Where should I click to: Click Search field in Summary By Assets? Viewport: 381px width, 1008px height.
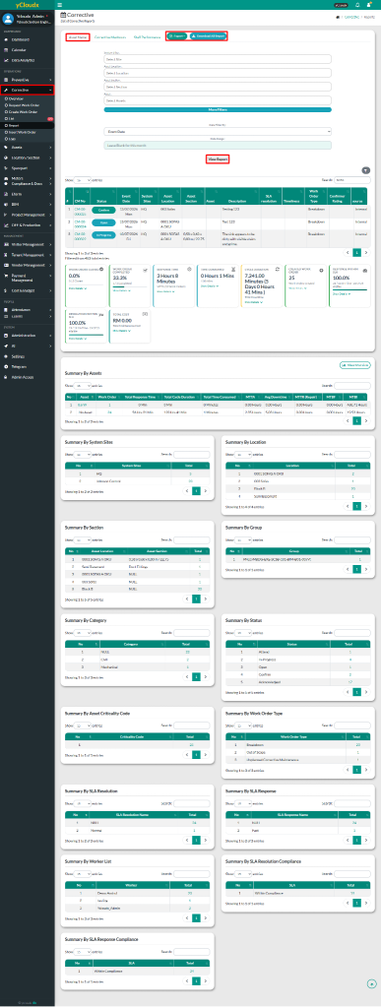pyautogui.click(x=353, y=385)
